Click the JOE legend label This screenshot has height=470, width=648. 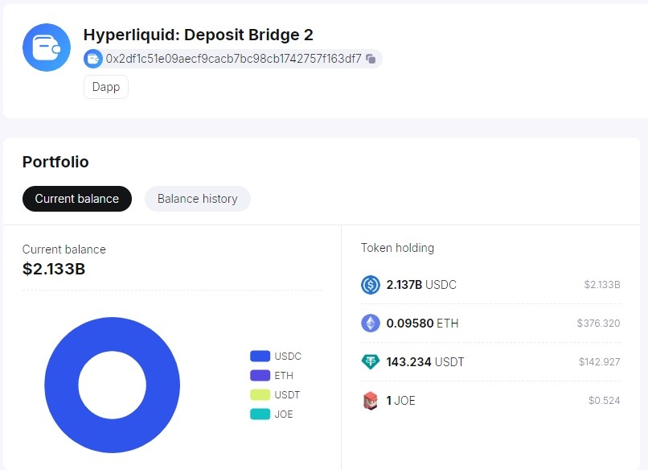[284, 414]
